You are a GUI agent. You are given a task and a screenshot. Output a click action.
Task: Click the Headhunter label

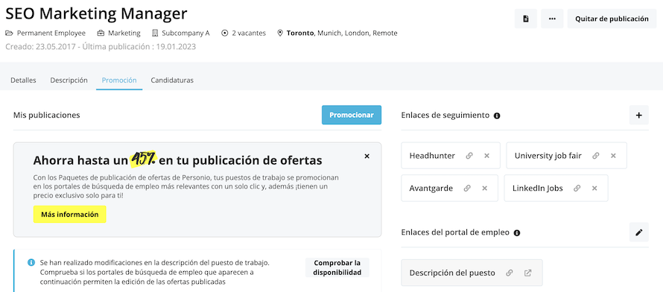click(432, 156)
